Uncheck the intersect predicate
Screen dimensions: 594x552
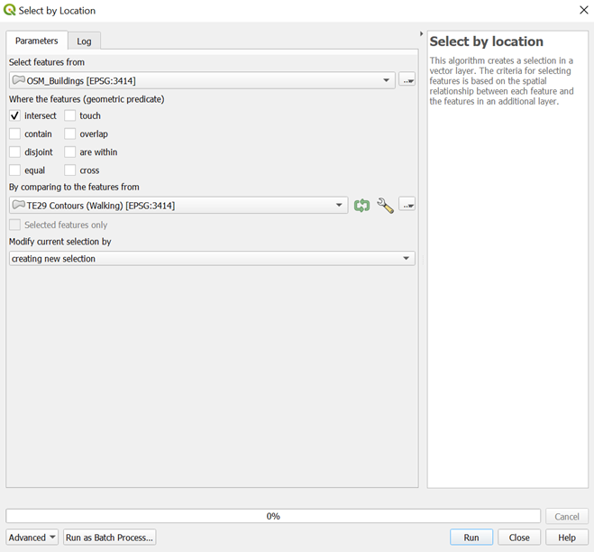(14, 116)
